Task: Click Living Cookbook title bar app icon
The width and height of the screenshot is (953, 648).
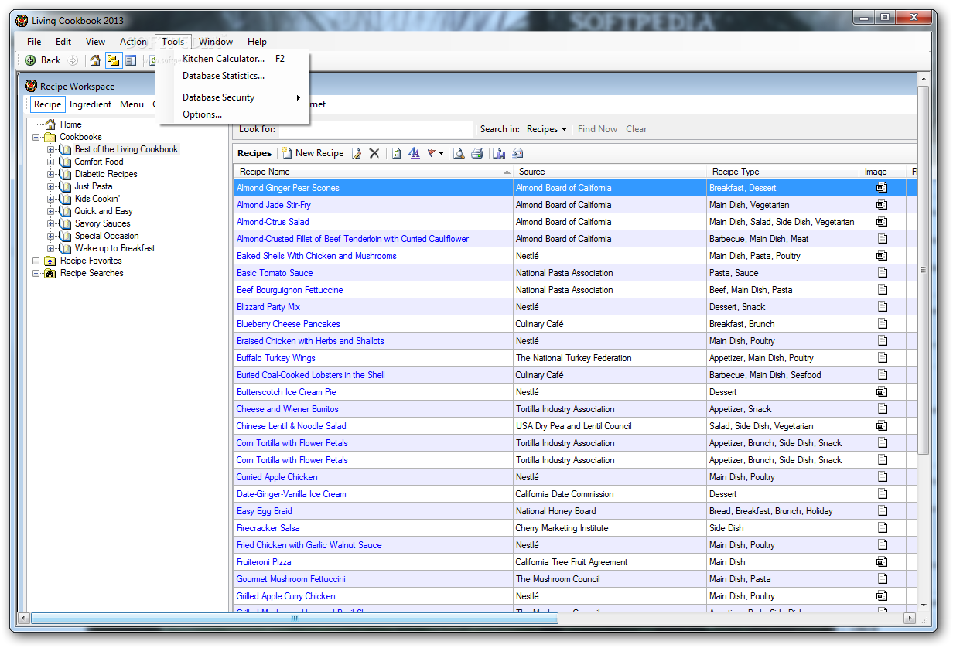Action: tap(22, 20)
